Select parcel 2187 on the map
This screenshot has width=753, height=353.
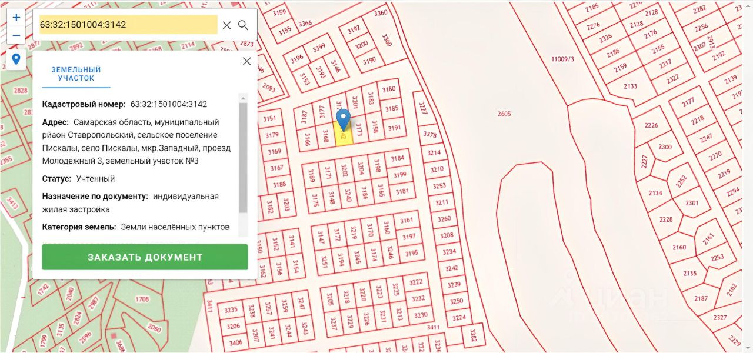[x=701, y=299]
